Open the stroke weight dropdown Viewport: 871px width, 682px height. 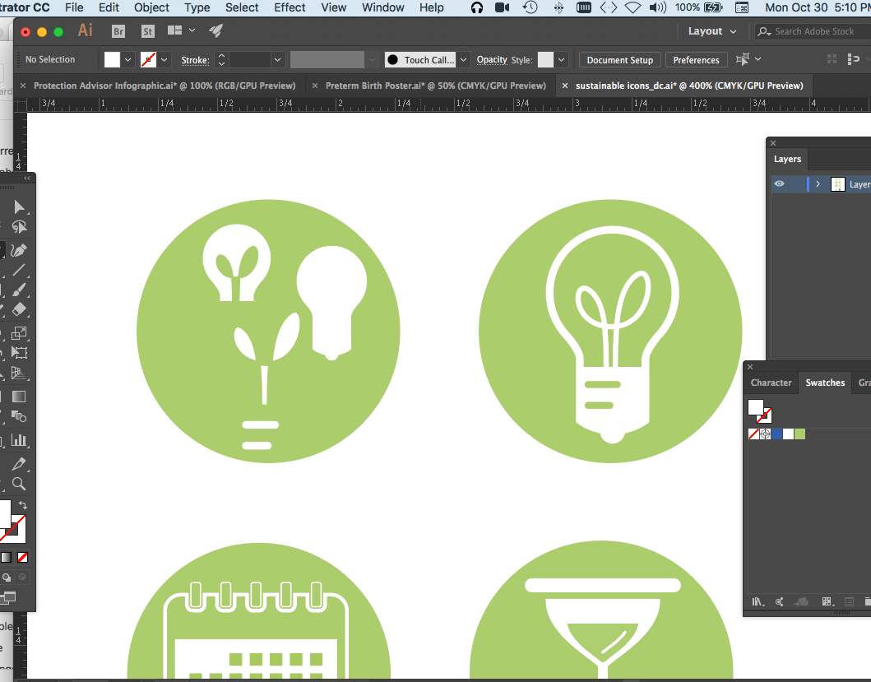pyautogui.click(x=278, y=59)
